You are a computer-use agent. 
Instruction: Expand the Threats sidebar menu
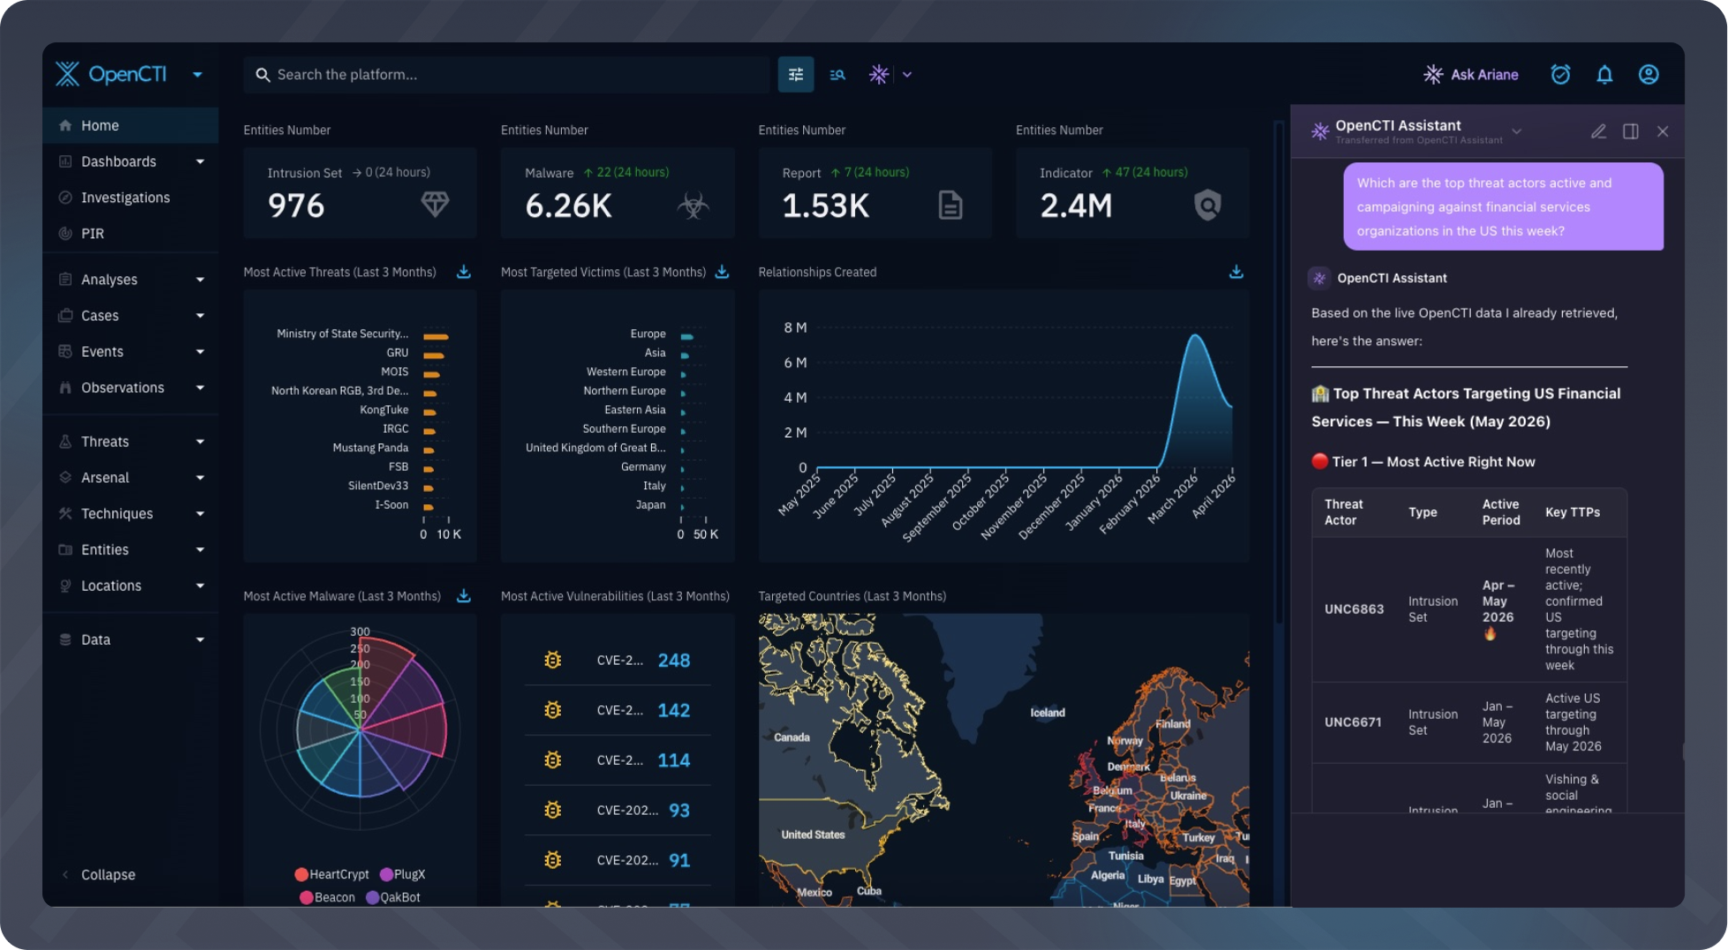coord(131,441)
